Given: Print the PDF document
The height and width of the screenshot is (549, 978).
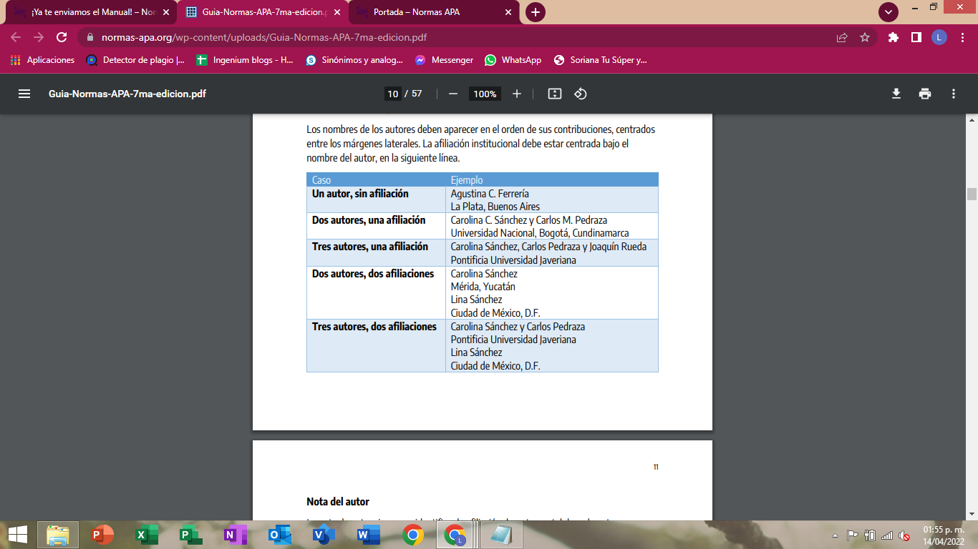Looking at the screenshot, I should 925,94.
